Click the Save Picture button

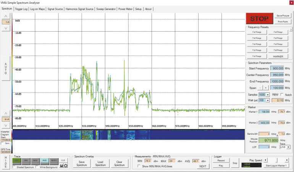[x=282, y=16]
